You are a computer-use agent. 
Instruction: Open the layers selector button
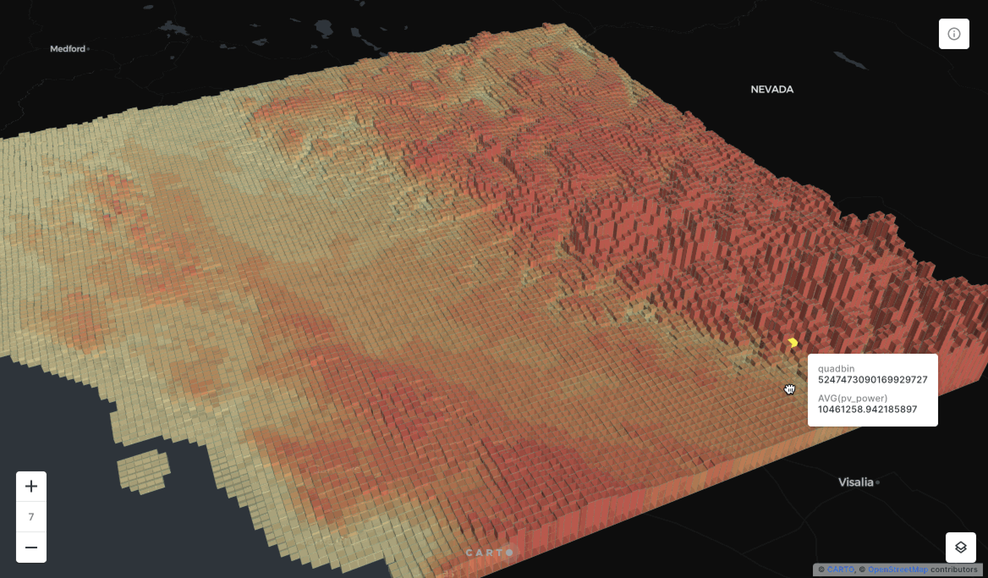click(x=961, y=547)
